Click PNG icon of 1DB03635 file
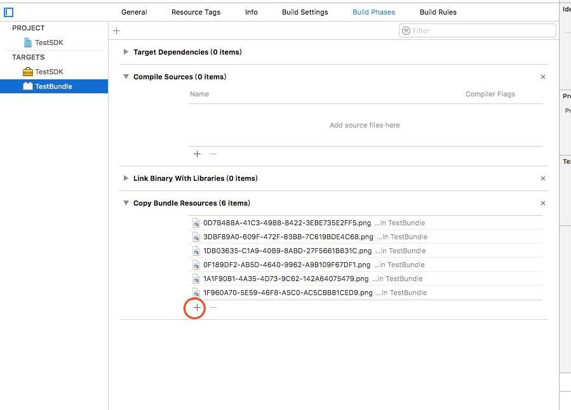 [196, 251]
